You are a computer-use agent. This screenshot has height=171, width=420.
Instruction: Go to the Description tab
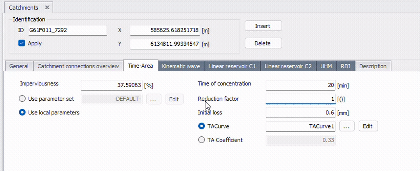[x=373, y=66]
